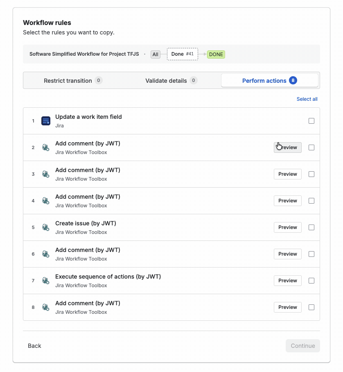
Task: Click the Toolbox gear icon in rule 6
Action: (46, 254)
